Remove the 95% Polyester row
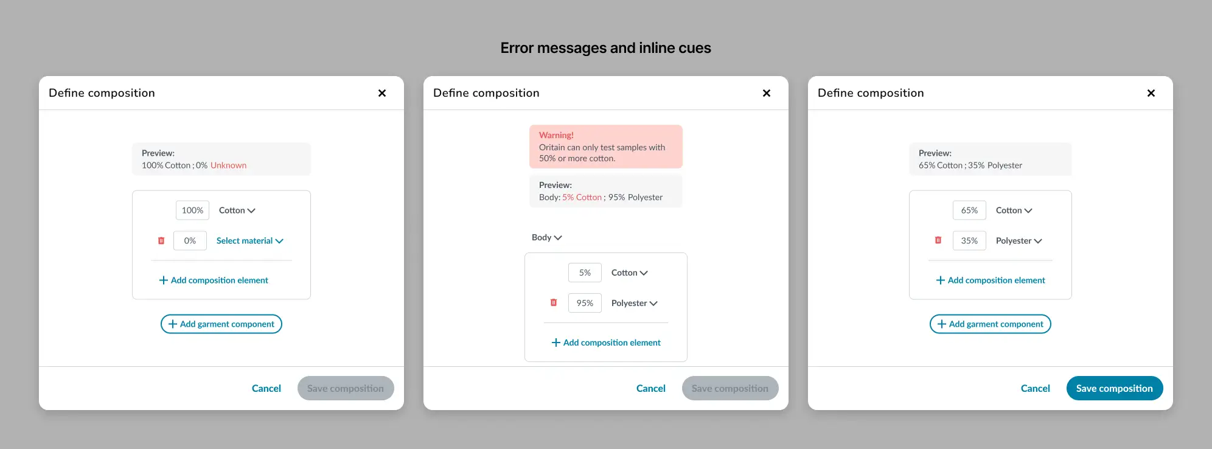The height and width of the screenshot is (449, 1212). click(x=554, y=302)
